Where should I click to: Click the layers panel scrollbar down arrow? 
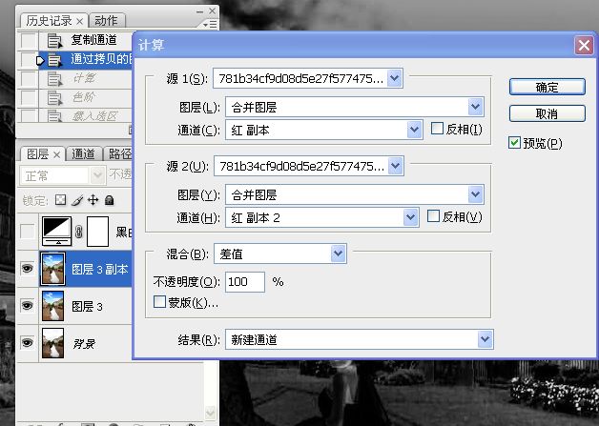click(211, 413)
